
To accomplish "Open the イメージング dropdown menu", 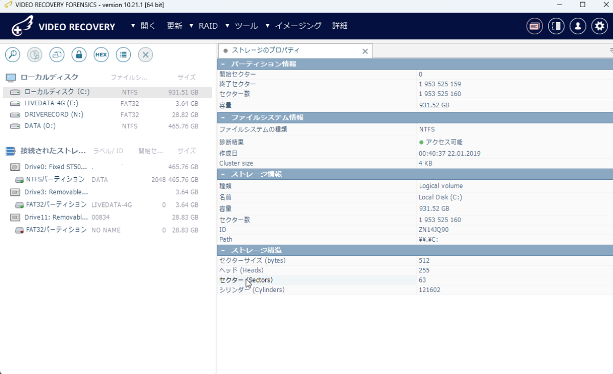I will point(293,26).
